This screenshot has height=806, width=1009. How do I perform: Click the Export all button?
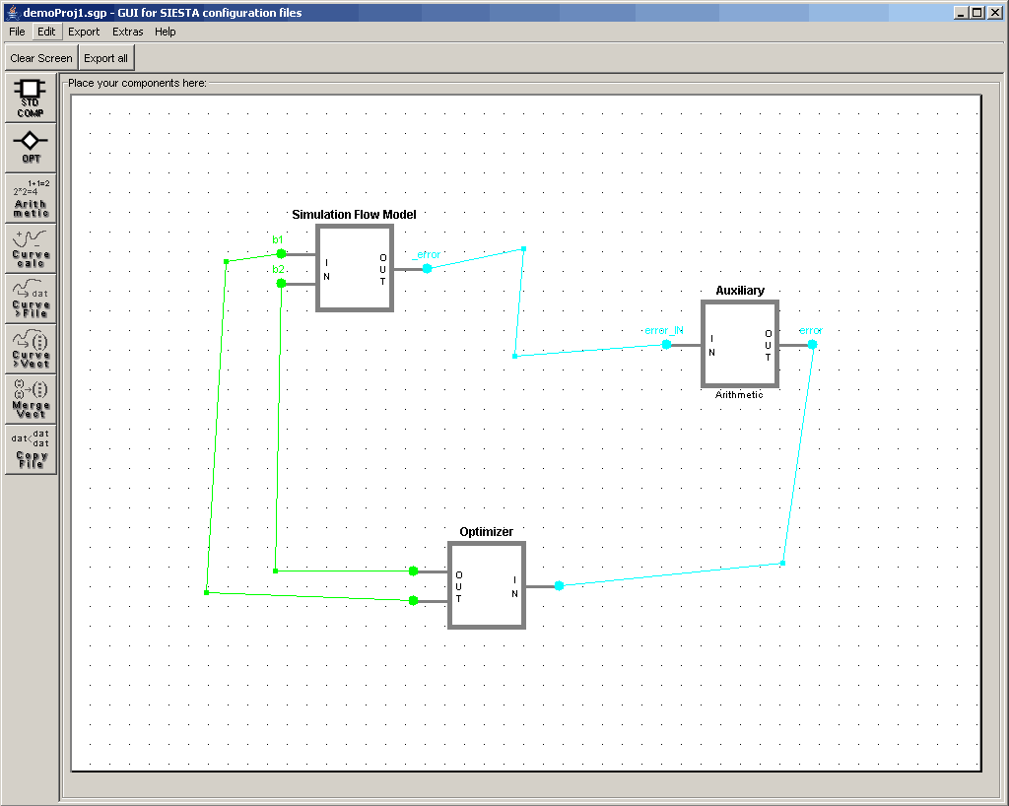(x=105, y=58)
